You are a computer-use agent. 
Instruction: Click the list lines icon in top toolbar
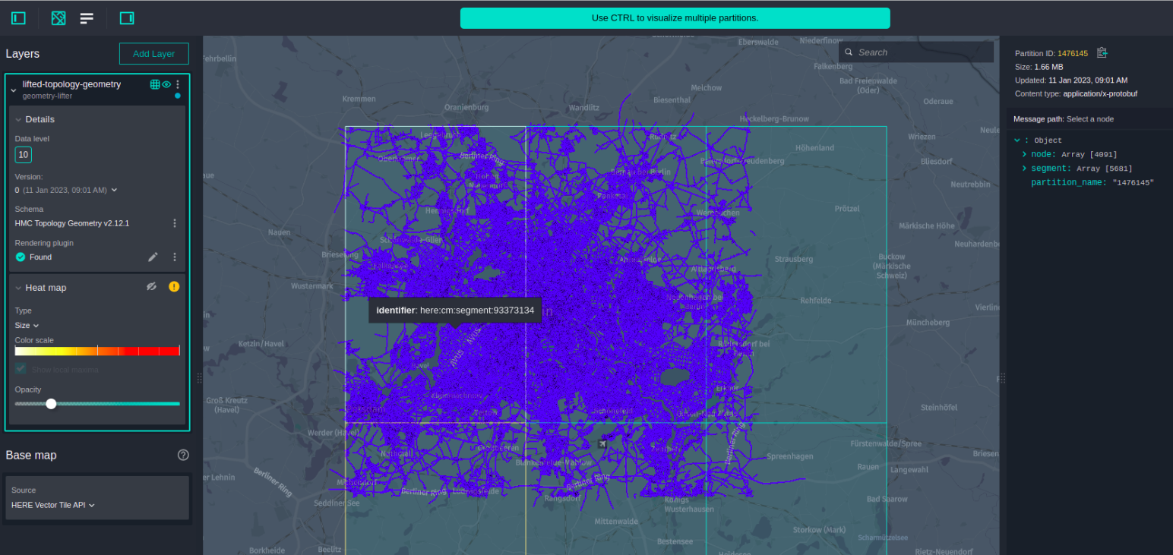(x=87, y=17)
